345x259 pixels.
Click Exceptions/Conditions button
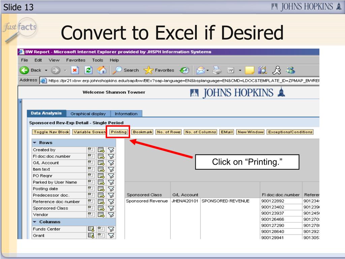290,132
